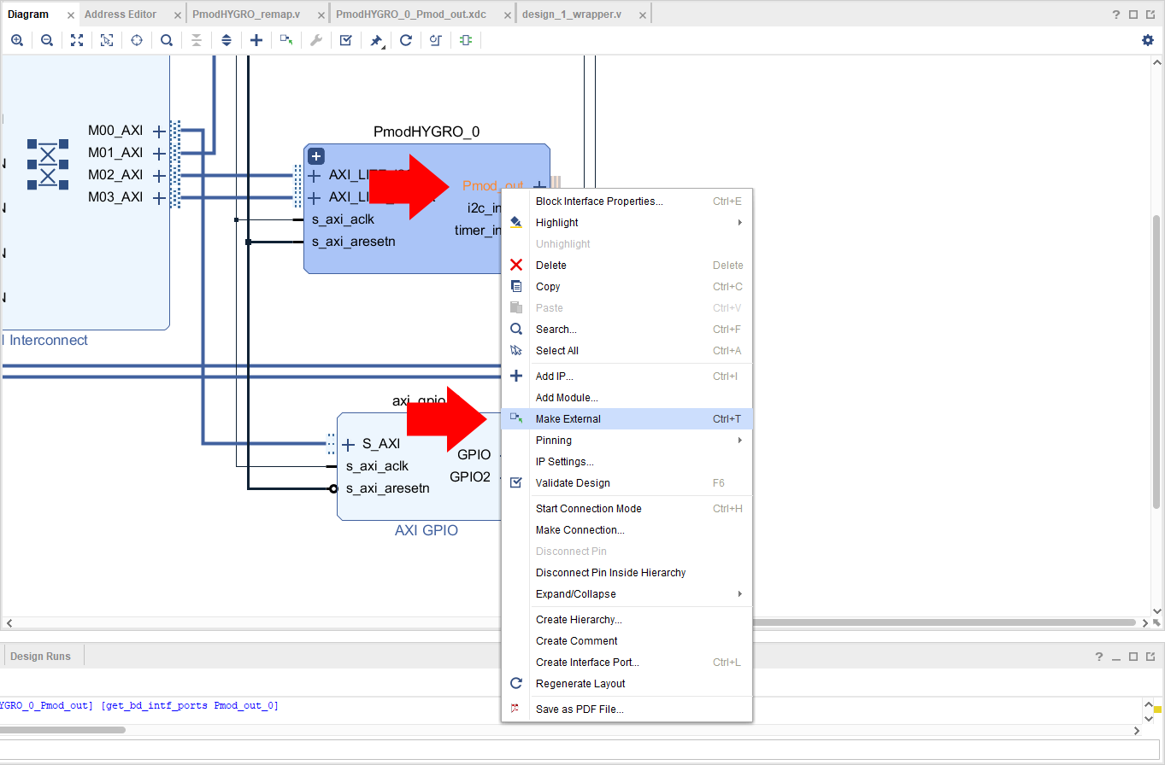Viewport: 1165px width, 765px height.
Task: Maximize the Diagram panel
Action: click(1133, 15)
